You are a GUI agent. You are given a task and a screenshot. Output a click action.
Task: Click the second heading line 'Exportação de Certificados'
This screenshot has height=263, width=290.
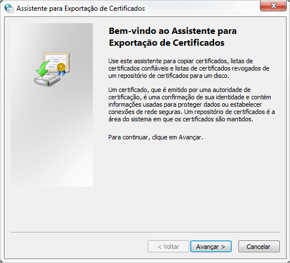coord(167,43)
